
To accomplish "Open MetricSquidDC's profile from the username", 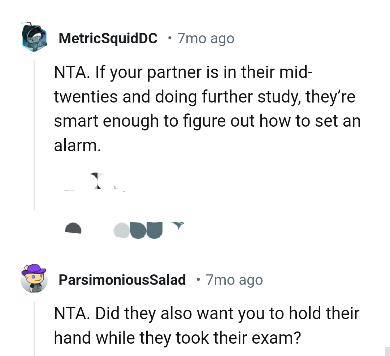I will click(x=108, y=38).
